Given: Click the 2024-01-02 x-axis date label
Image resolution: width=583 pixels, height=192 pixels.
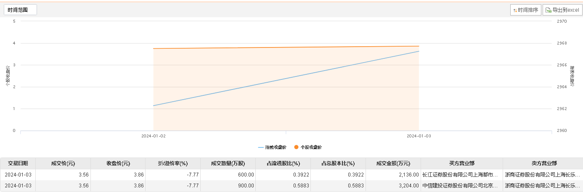Looking at the screenshot, I should 153,136.
